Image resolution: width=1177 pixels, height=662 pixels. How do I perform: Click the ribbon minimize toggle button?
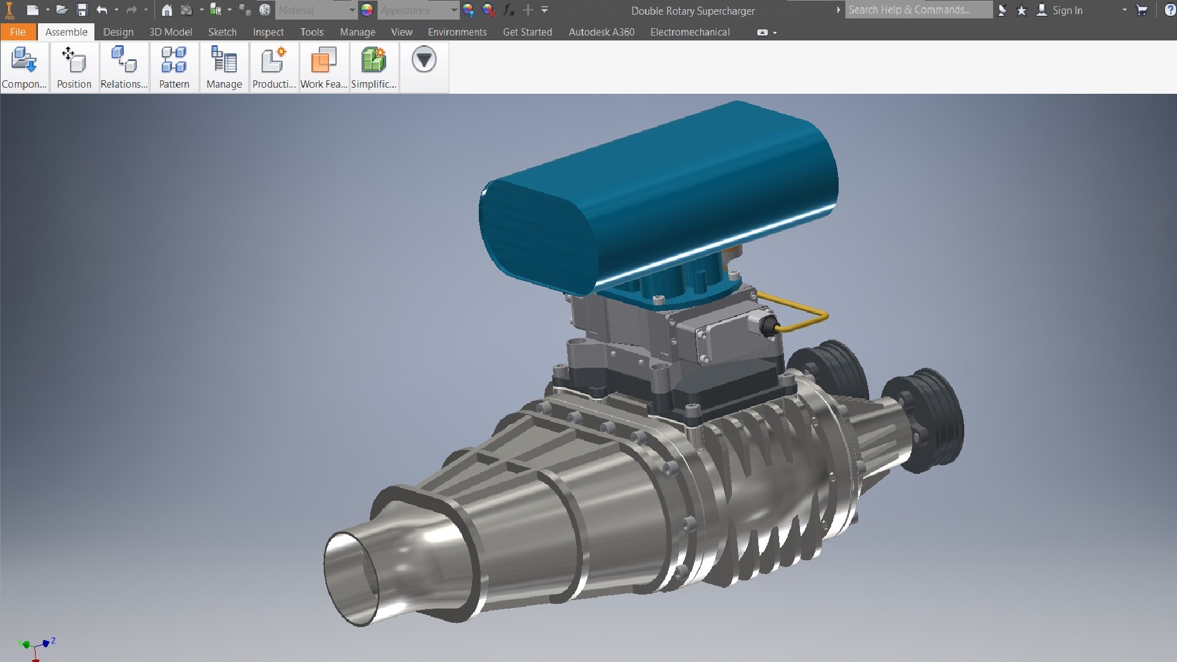tap(763, 32)
